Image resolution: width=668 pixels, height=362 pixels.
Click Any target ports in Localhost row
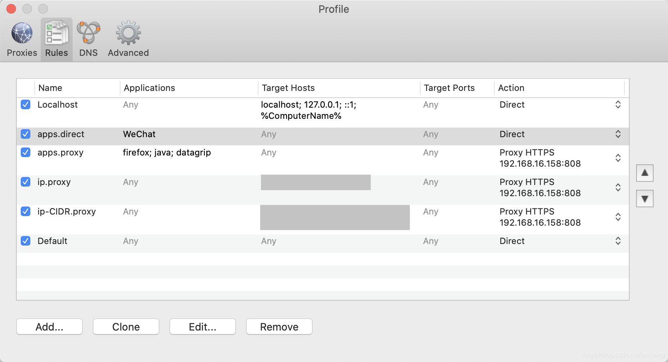[431, 104]
